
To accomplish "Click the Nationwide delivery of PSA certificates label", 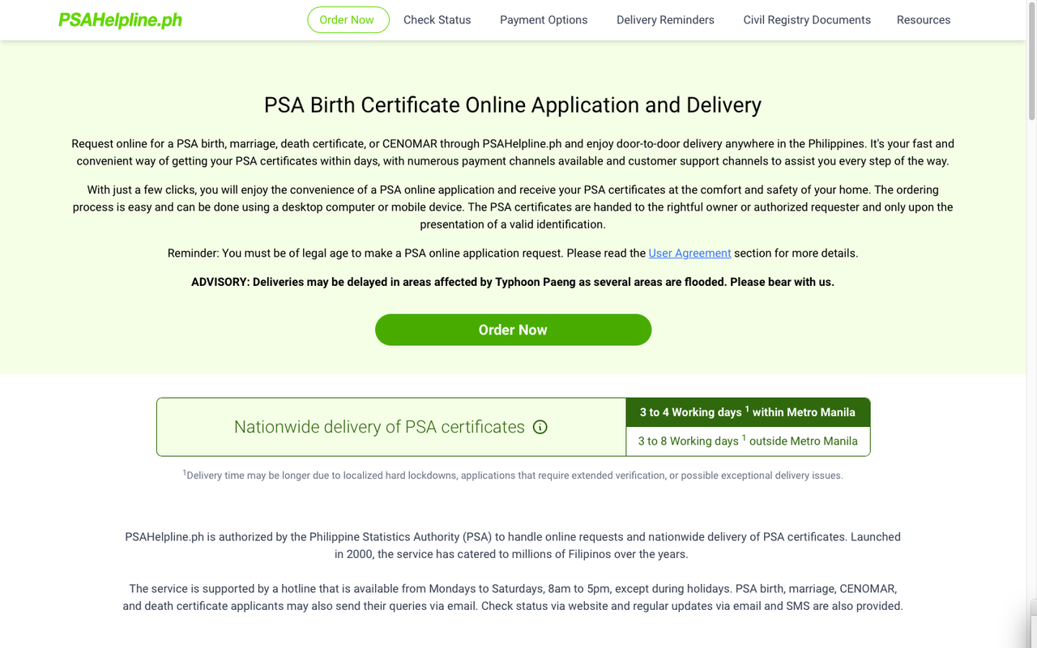I will tap(379, 427).
